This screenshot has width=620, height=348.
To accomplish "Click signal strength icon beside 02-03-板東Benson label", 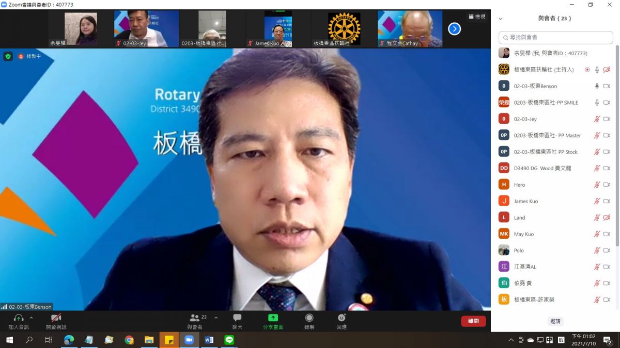I will click(x=5, y=307).
